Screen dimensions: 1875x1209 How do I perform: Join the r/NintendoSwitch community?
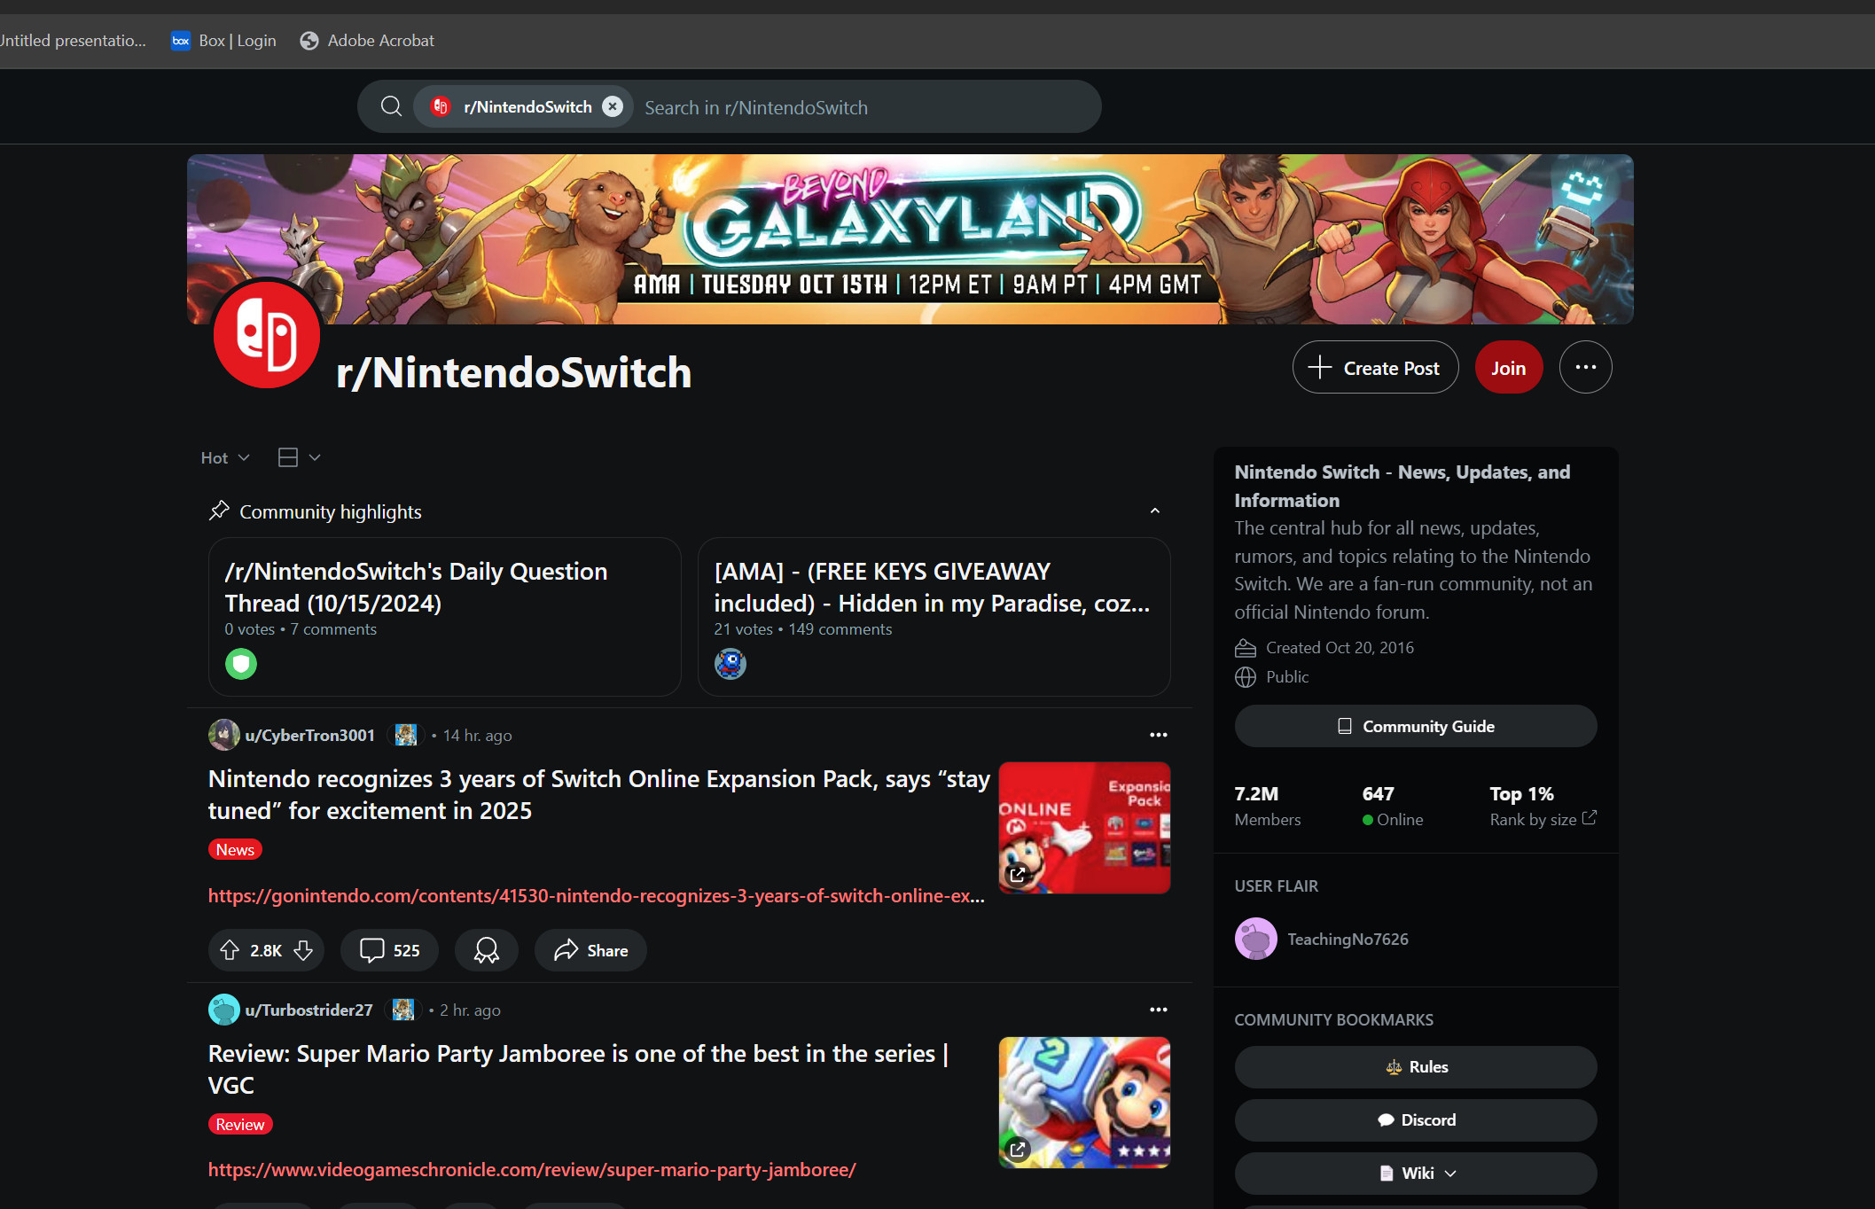point(1508,368)
